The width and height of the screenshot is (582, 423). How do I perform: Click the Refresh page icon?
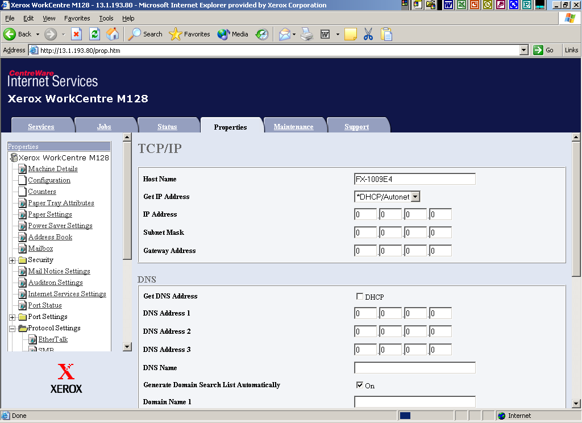(x=95, y=34)
